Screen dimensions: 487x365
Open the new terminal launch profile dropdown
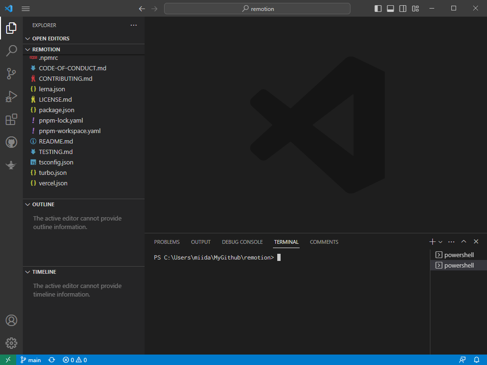point(440,242)
